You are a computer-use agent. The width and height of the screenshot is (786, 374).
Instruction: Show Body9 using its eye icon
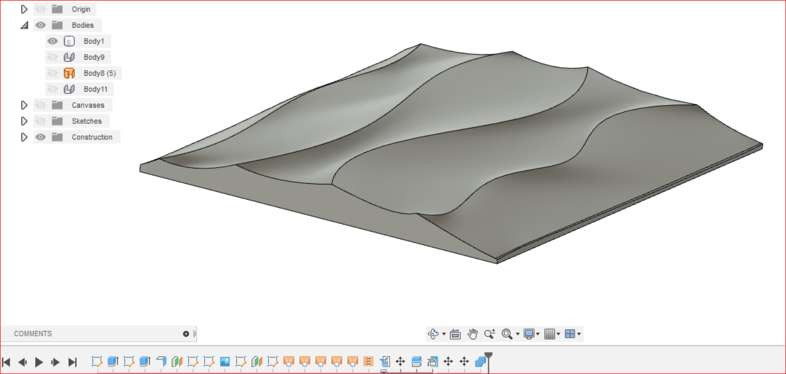[x=52, y=57]
